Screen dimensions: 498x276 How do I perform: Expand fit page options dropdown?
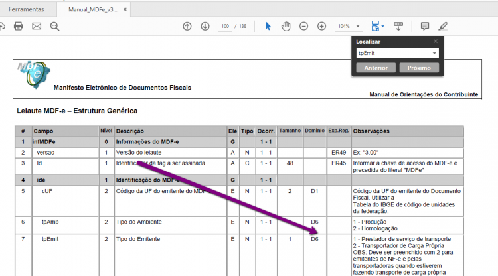[382, 26]
